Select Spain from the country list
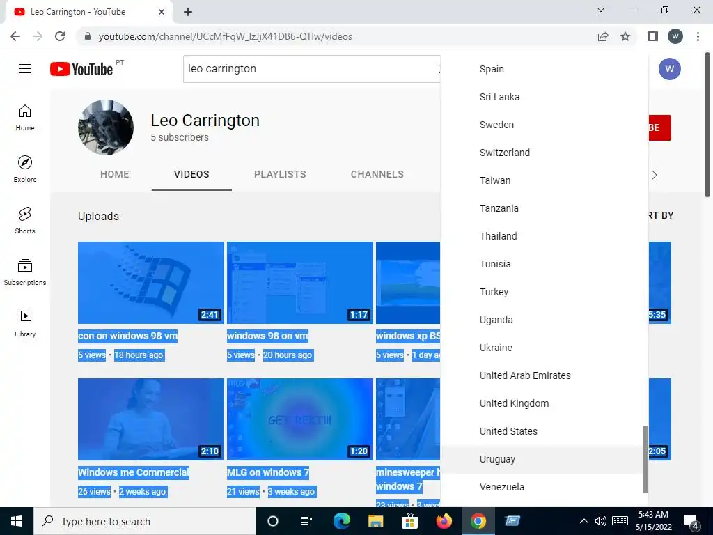Screen dimensions: 713x535 [544, 69]
